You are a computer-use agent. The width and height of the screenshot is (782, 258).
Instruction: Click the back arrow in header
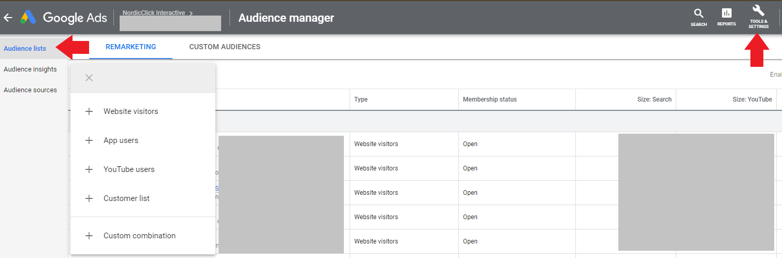point(8,18)
